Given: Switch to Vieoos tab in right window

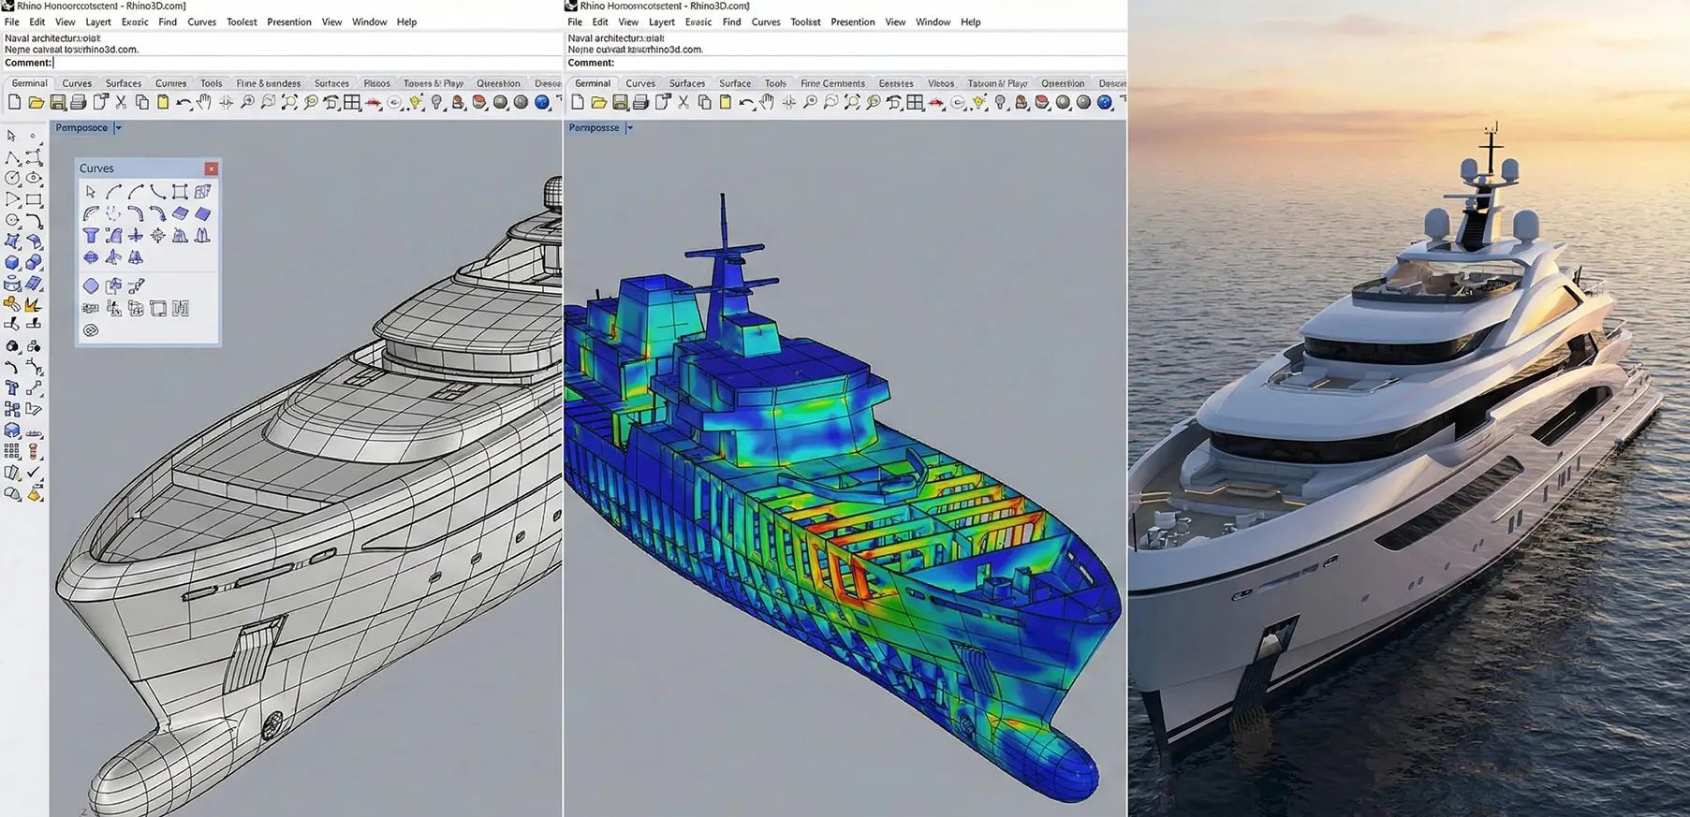Looking at the screenshot, I should tap(941, 83).
